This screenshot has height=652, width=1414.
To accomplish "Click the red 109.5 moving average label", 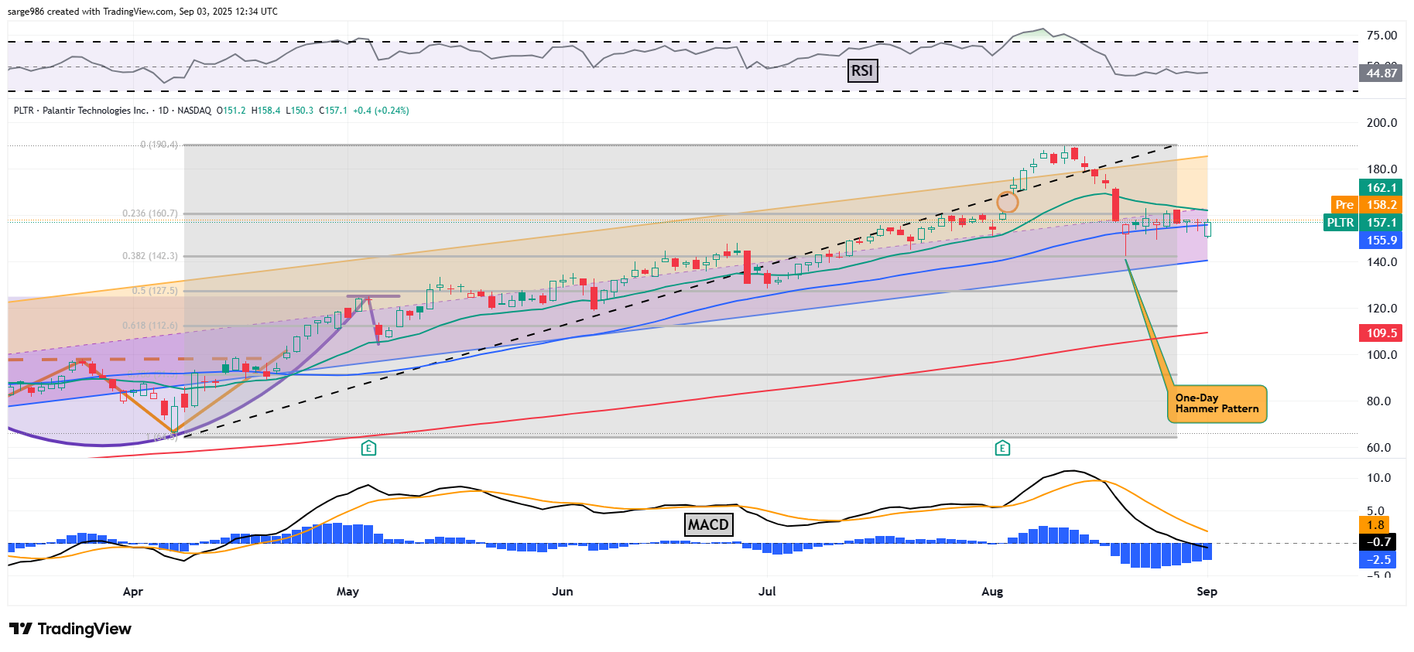I will click(x=1381, y=333).
